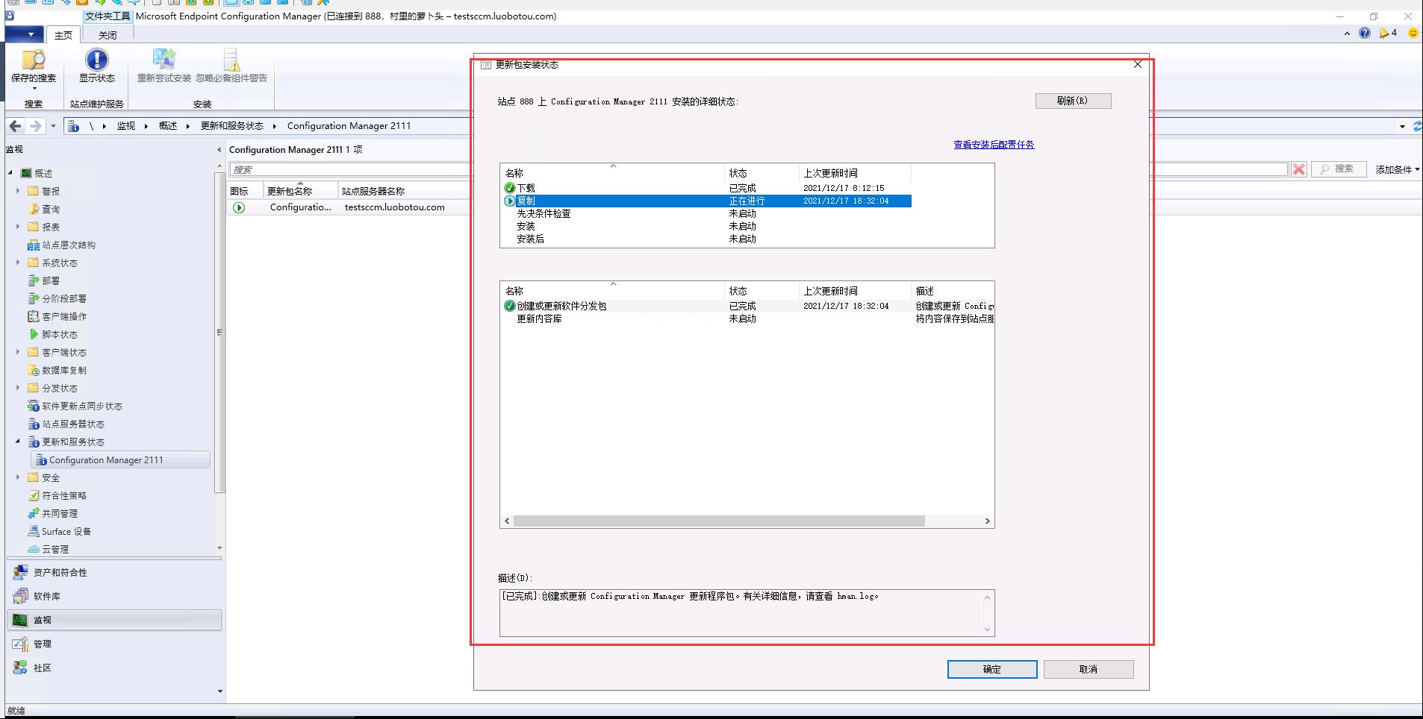Collapse the Updates and Servicing Status (更新和服务状态) node

(x=18, y=442)
